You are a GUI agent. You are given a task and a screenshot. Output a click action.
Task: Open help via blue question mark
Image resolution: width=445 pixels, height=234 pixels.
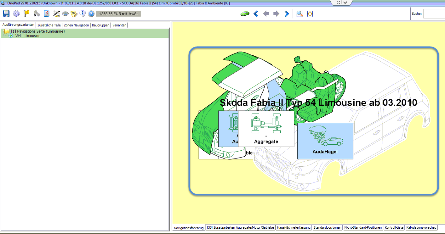point(91,14)
